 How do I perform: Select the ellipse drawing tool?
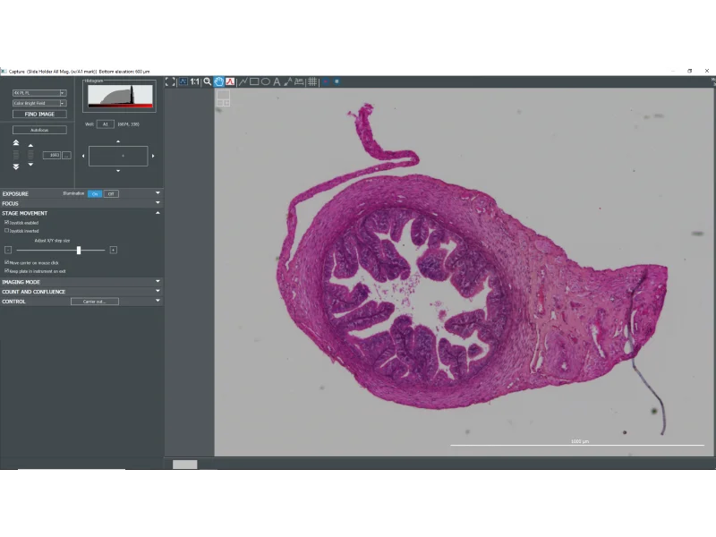click(265, 81)
